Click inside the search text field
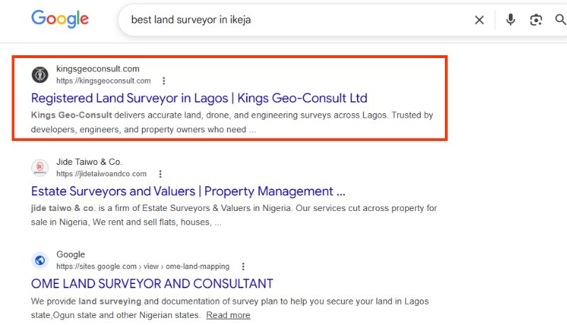567x325 pixels. tap(297, 20)
